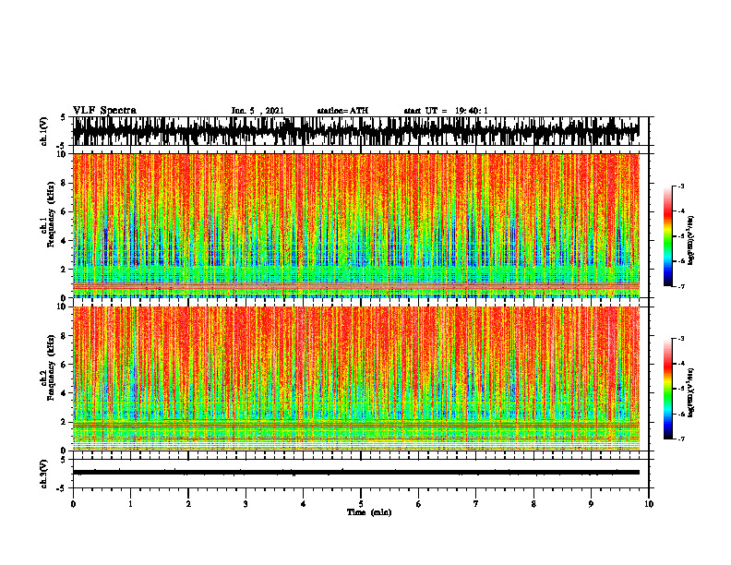Click the ch.2 spectrogram color scale bar
Viewport: 731px width, 565px height.
(x=667, y=389)
